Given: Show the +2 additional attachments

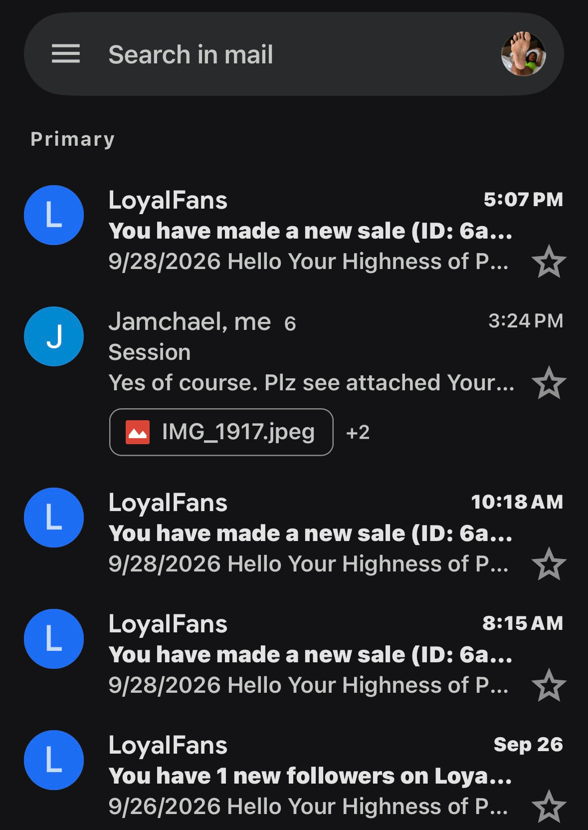Looking at the screenshot, I should pos(358,432).
